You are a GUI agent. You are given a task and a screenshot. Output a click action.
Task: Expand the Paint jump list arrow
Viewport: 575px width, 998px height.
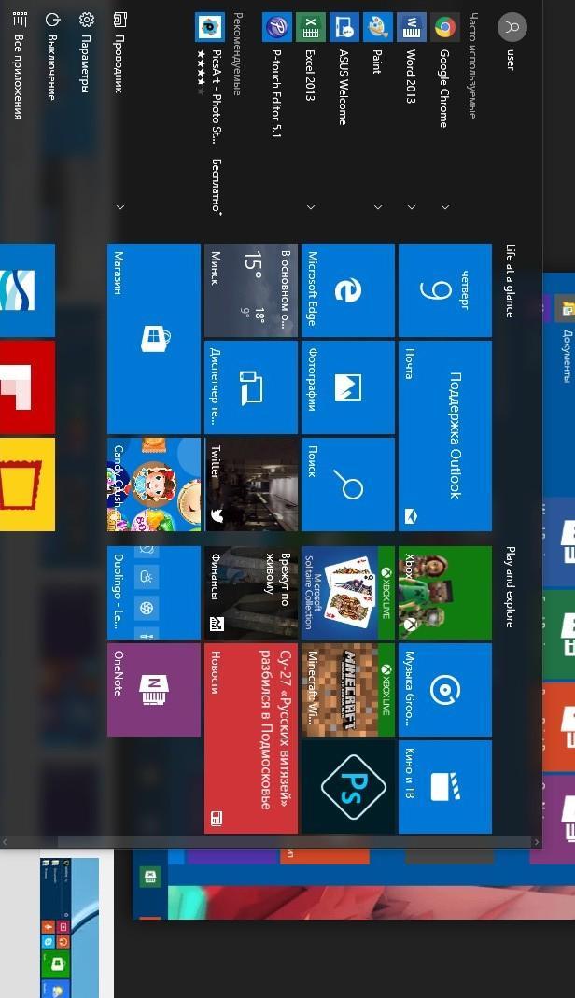tap(377, 207)
